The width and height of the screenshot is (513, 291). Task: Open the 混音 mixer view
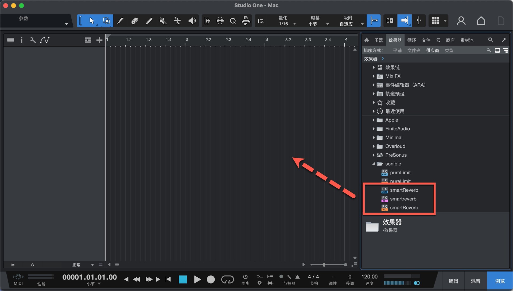[x=475, y=281]
